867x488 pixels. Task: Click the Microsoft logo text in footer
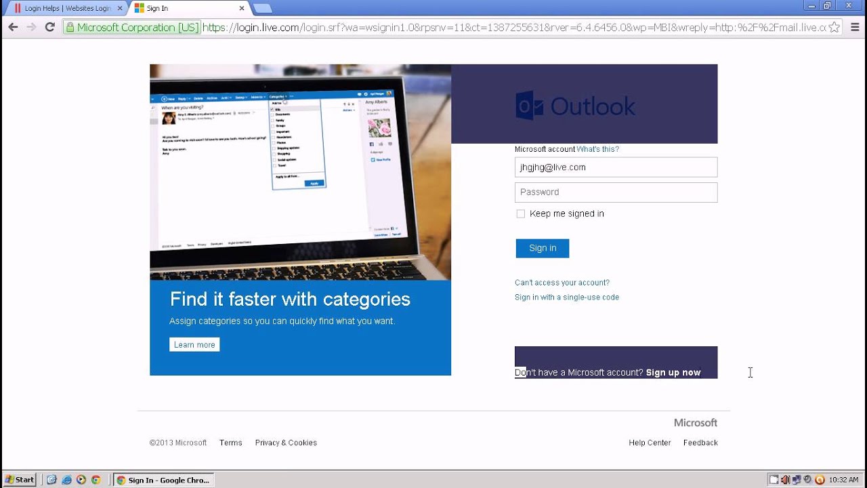point(695,423)
